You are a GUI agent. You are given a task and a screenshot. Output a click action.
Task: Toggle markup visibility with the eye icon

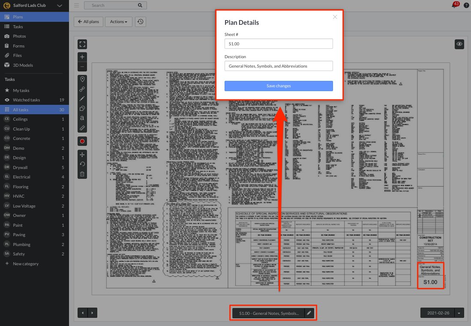(x=459, y=44)
